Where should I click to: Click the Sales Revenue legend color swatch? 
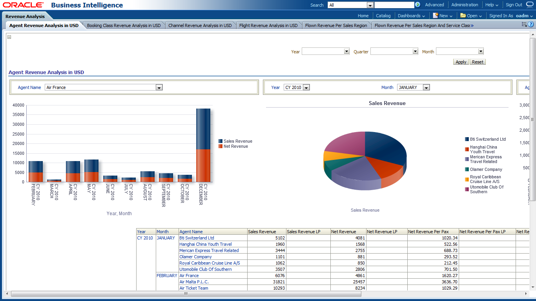(x=221, y=141)
